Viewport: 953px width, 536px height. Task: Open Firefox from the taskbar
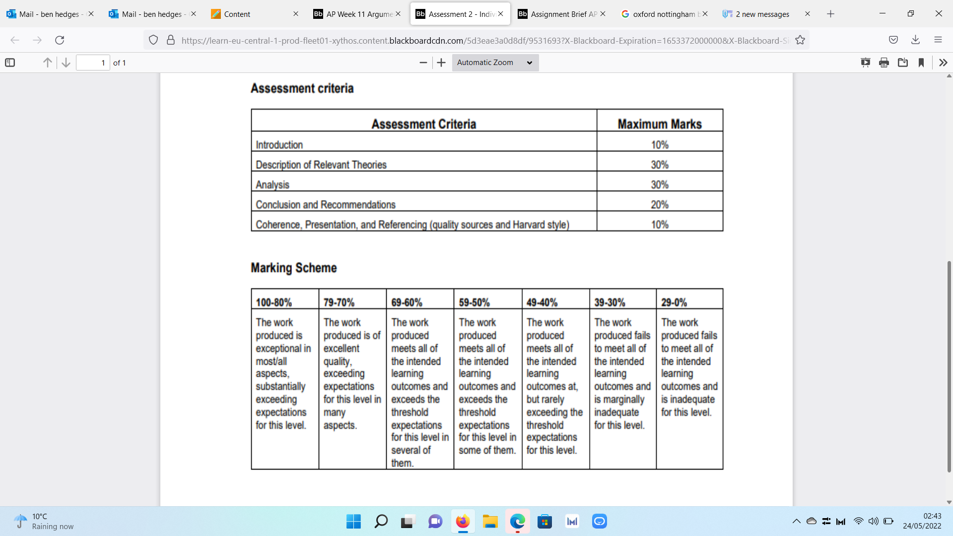point(463,521)
